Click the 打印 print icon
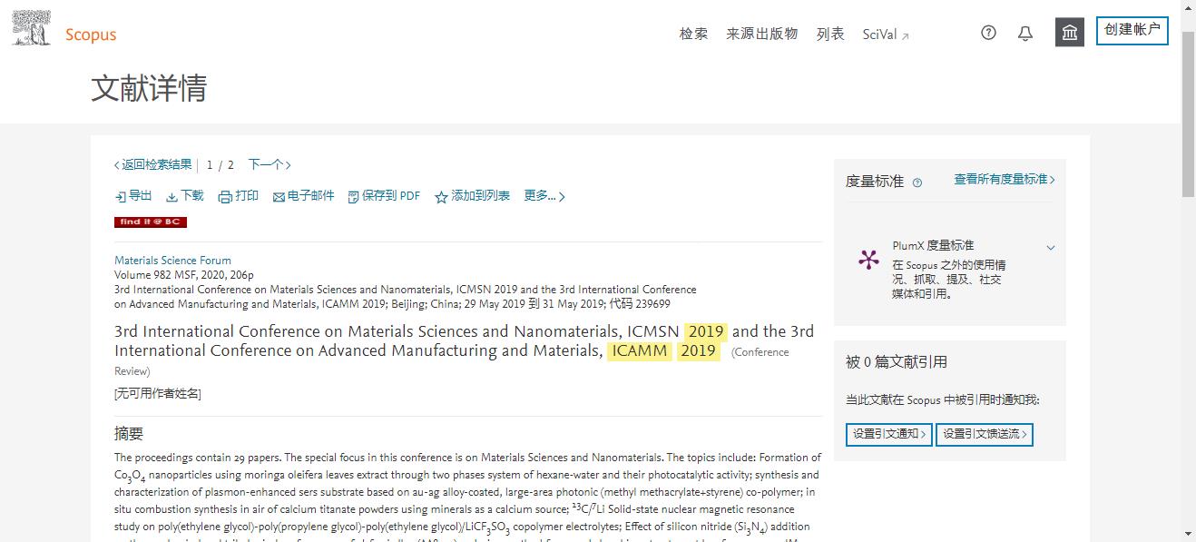Image resolution: width=1196 pixels, height=542 pixels. tap(225, 197)
